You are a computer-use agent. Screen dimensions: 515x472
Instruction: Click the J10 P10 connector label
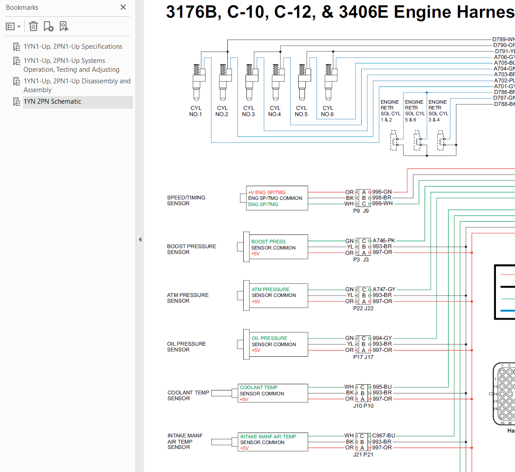tap(363, 406)
